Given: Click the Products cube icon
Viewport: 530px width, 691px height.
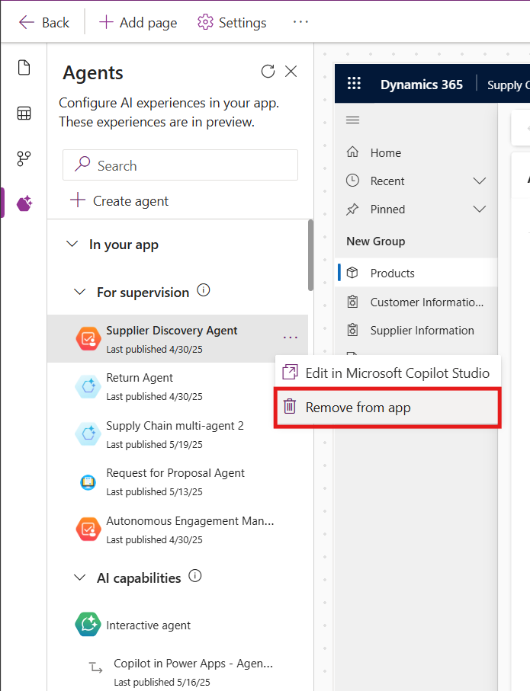Looking at the screenshot, I should 352,272.
